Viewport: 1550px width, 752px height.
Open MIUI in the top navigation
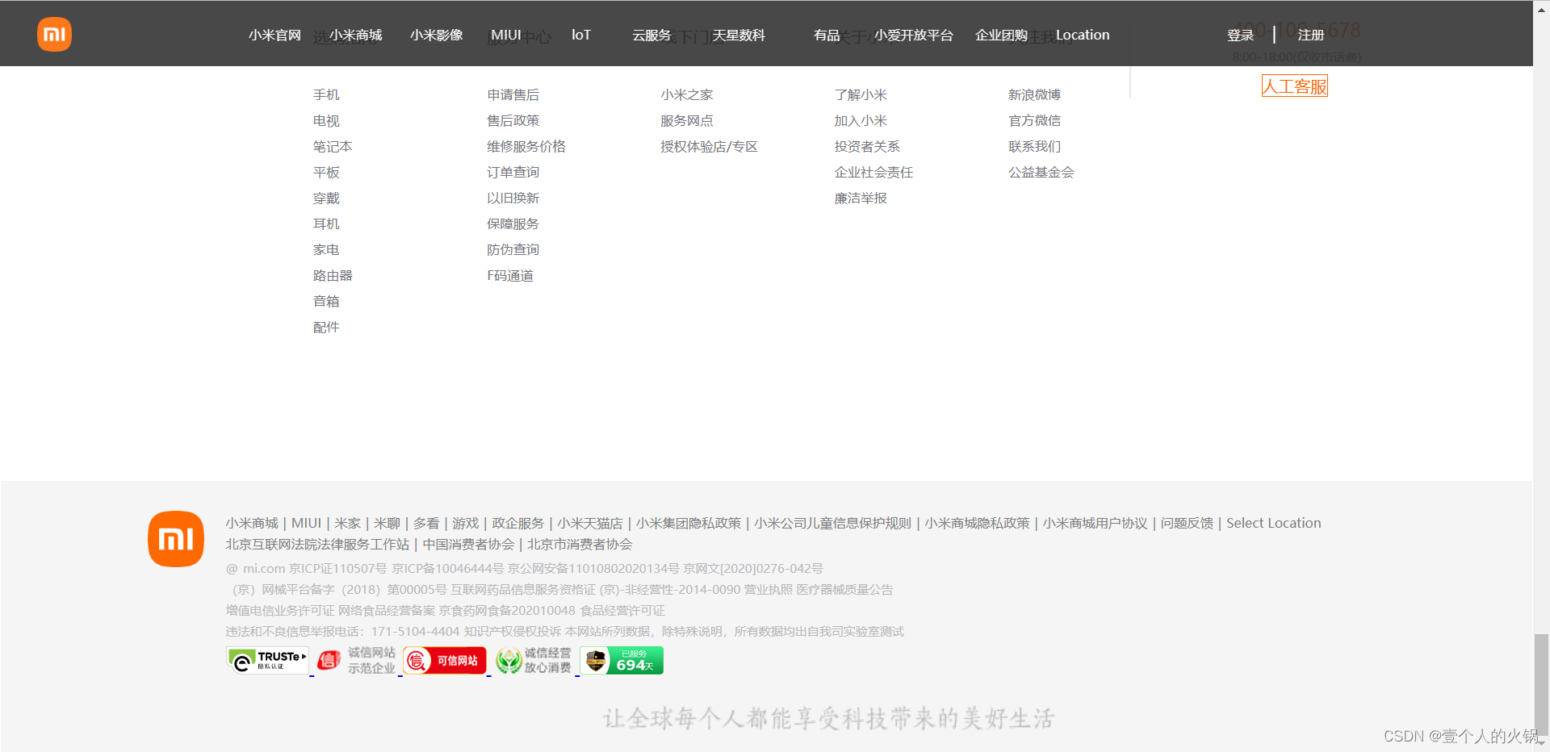tap(506, 36)
